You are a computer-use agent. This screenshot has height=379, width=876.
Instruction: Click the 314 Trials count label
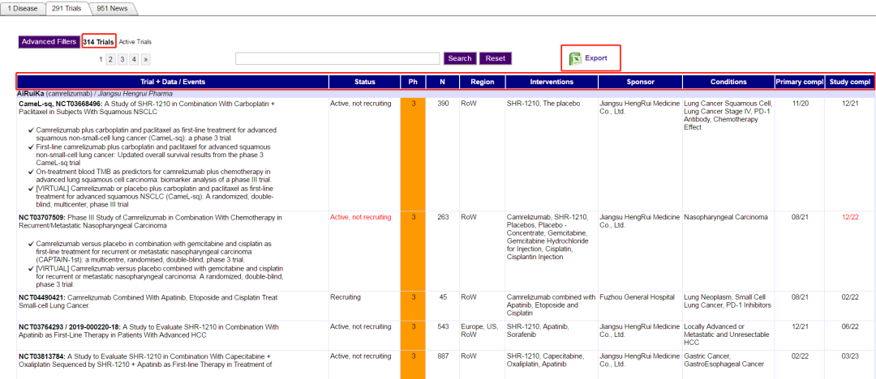[x=99, y=42]
